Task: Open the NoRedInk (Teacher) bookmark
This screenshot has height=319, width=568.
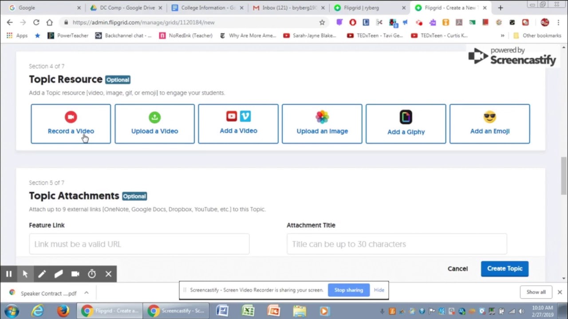Action: click(x=186, y=35)
